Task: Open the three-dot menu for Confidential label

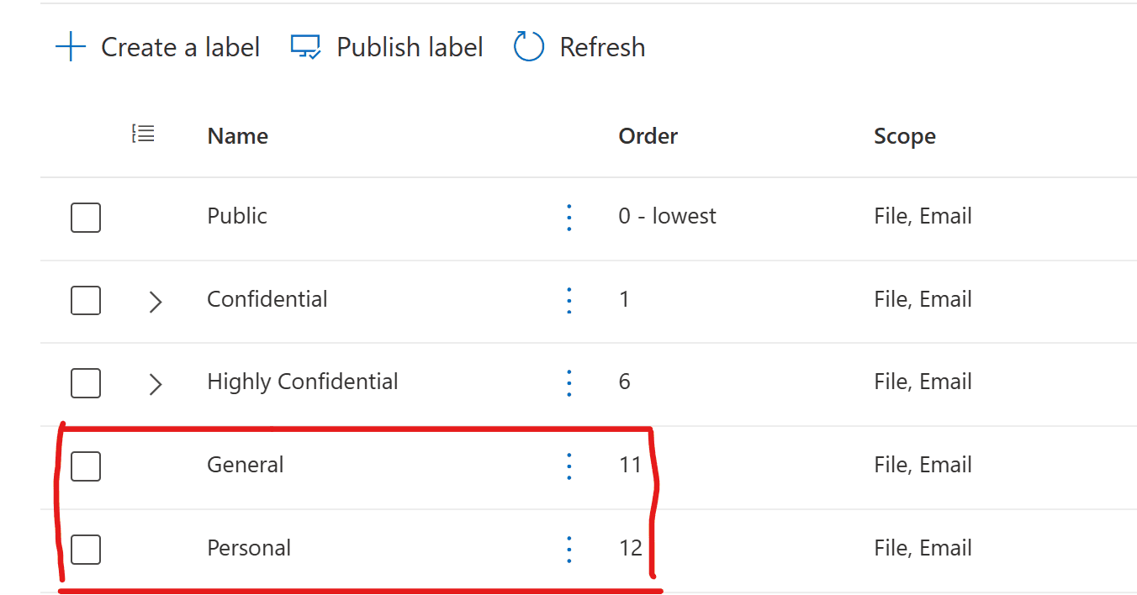Action: [569, 300]
